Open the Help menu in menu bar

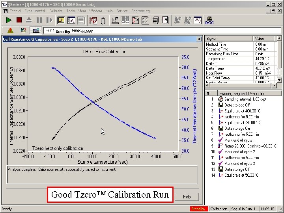tap(109, 11)
